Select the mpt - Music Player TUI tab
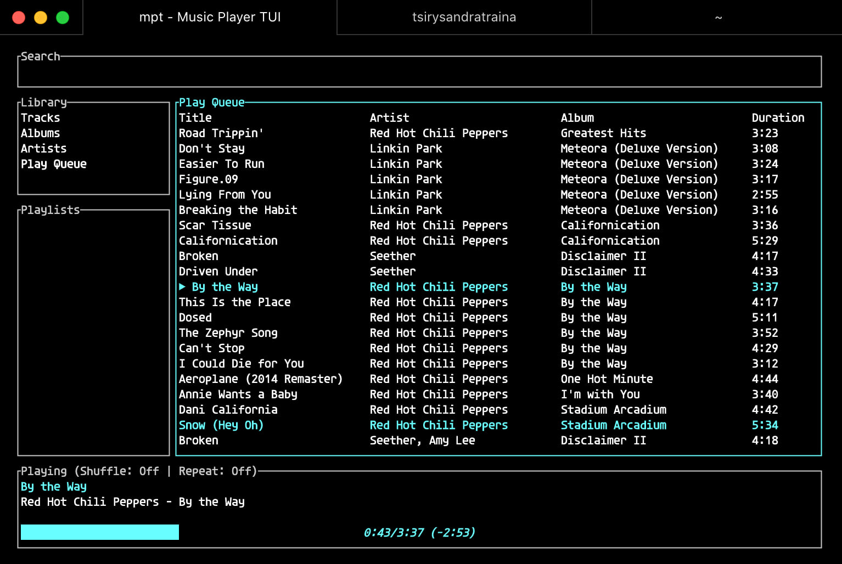Screen dimensions: 842x564 (210, 17)
